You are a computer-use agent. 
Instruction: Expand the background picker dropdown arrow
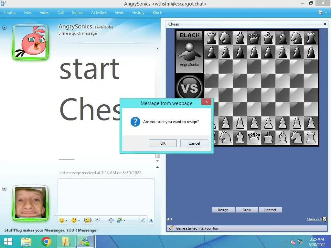click(124, 221)
